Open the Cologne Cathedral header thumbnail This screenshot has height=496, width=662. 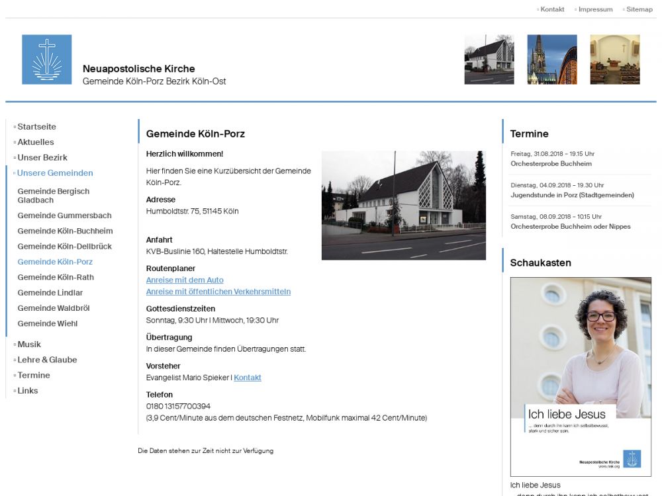pos(551,60)
